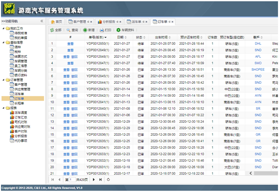Open the 单号(版本) column dropdown arrow

coord(105,37)
